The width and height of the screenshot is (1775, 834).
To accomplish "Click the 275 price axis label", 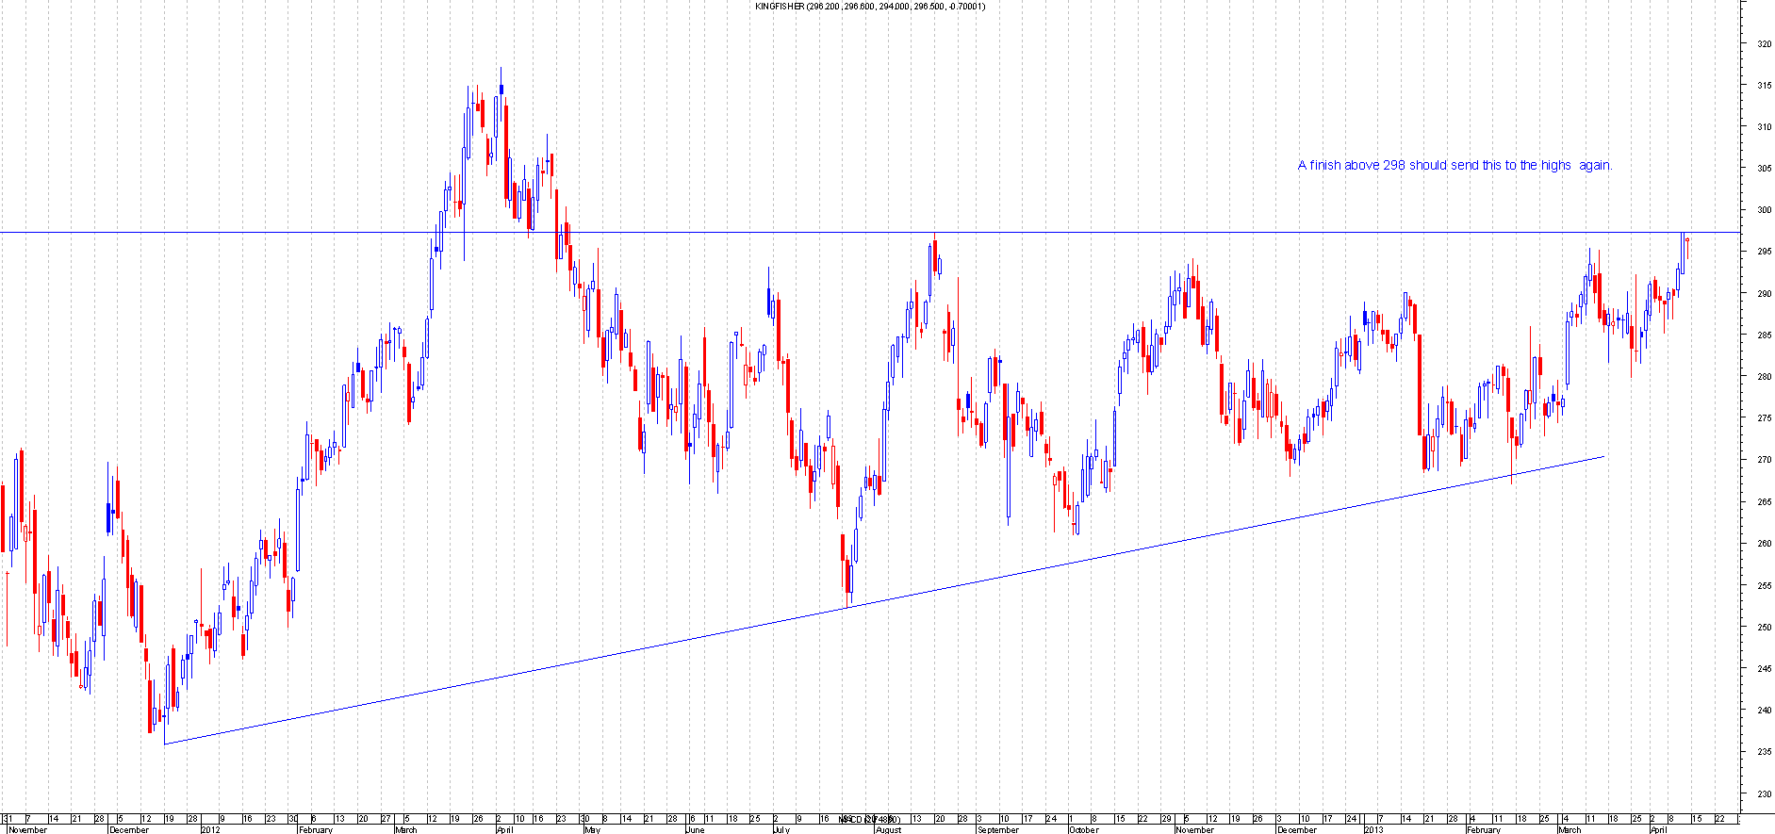I will click(x=1763, y=418).
